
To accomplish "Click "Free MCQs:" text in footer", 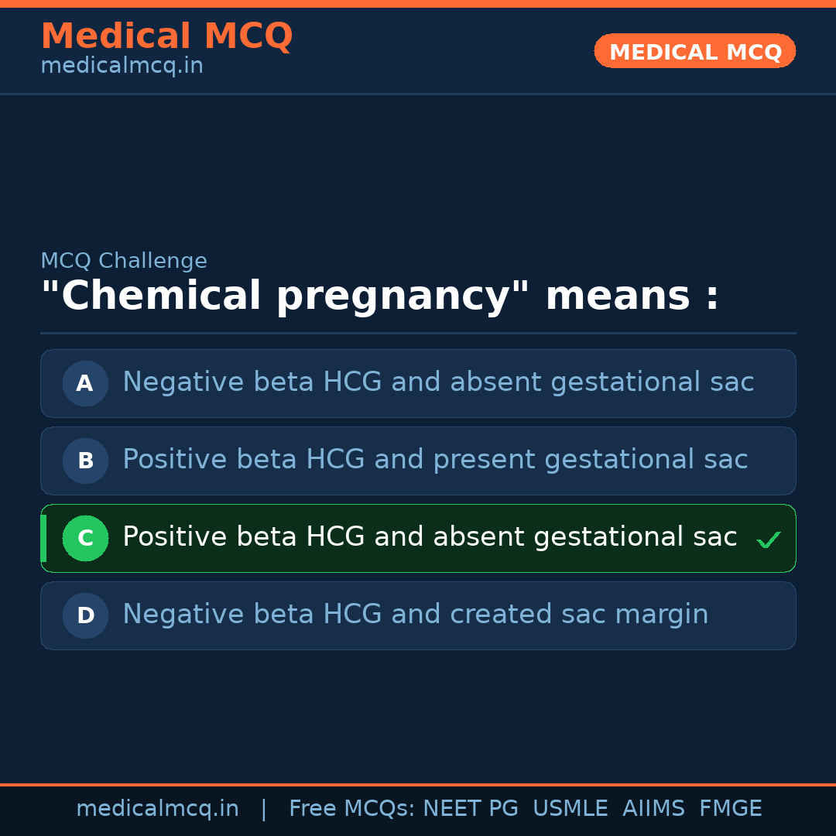I will 352,809.
